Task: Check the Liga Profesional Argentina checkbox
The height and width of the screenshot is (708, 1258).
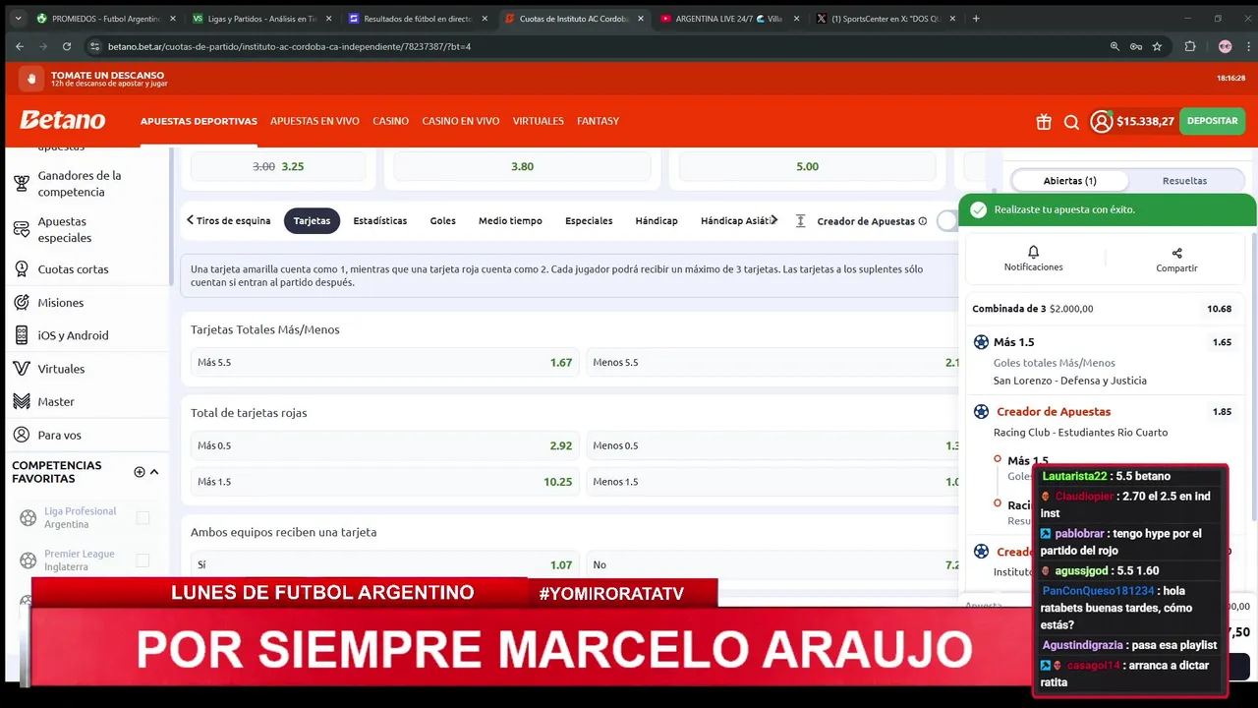Action: (x=143, y=517)
